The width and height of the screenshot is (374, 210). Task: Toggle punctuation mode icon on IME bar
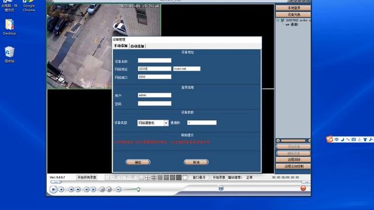348,139
